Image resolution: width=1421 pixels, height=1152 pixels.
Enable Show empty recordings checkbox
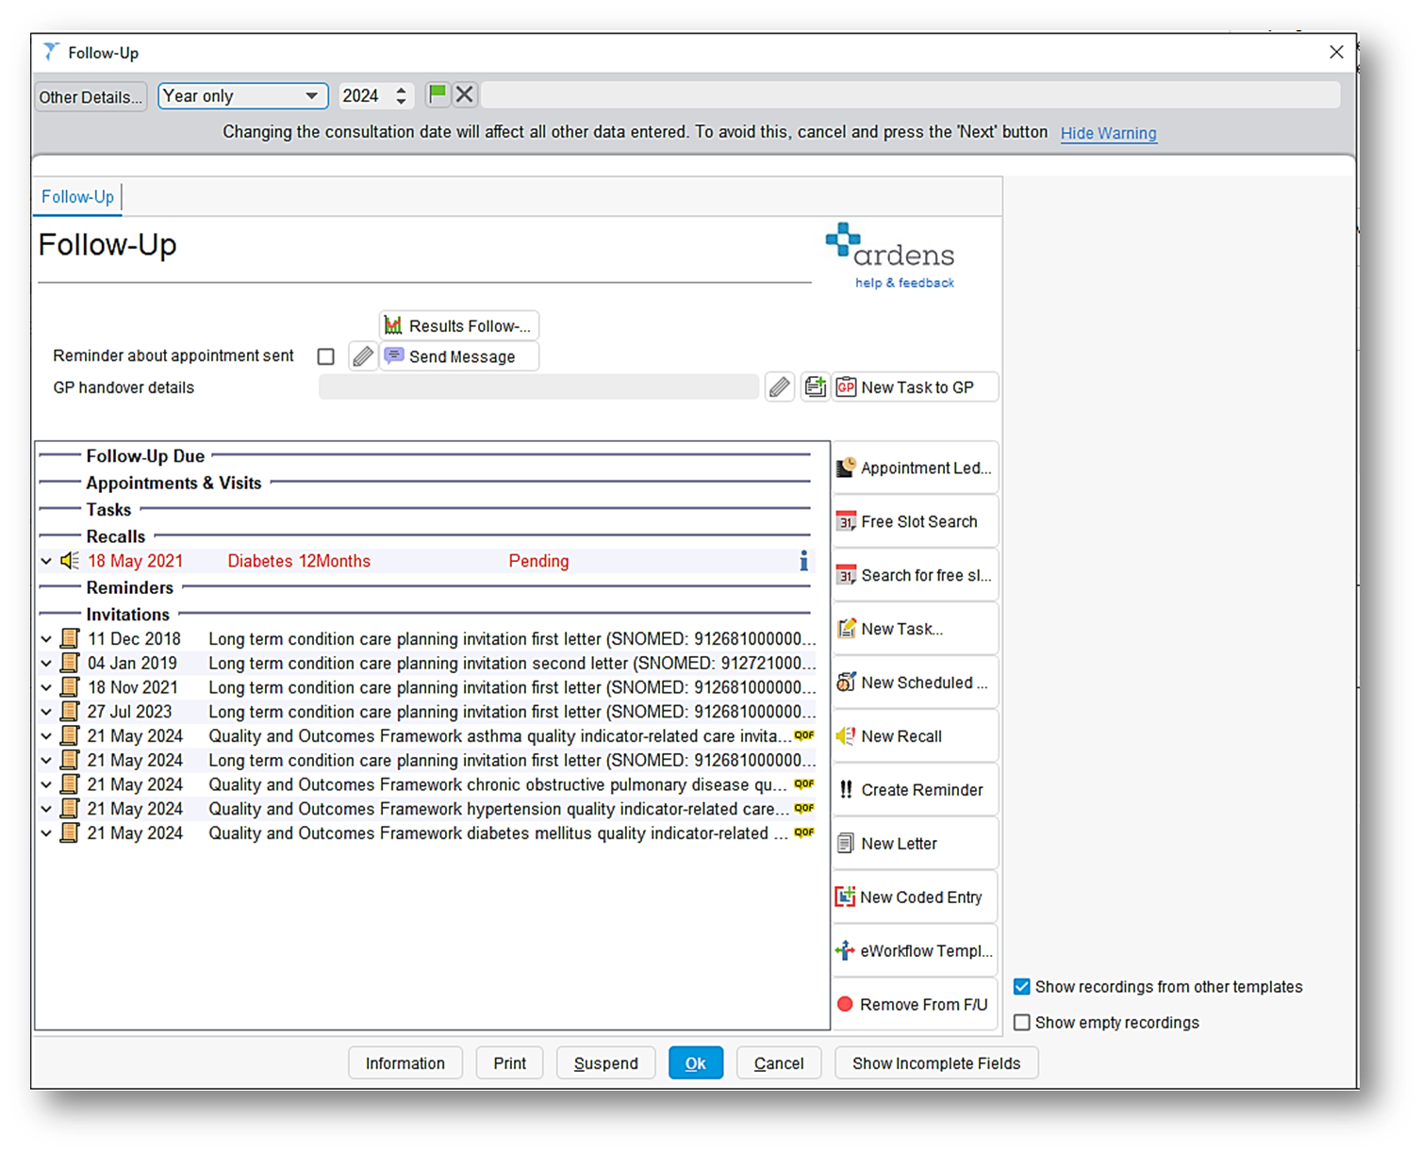[1022, 1023]
